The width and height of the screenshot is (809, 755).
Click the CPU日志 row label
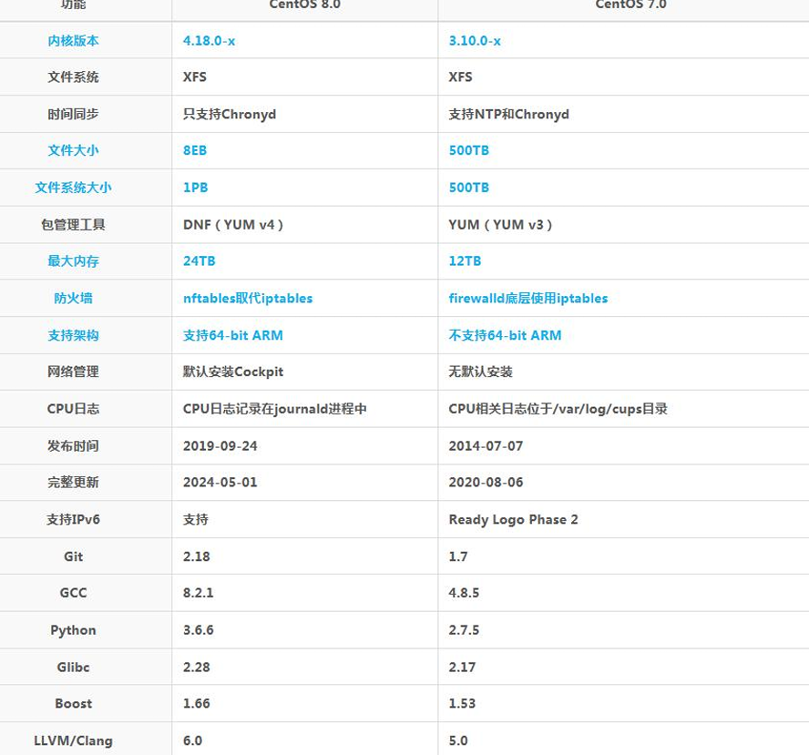click(x=73, y=408)
